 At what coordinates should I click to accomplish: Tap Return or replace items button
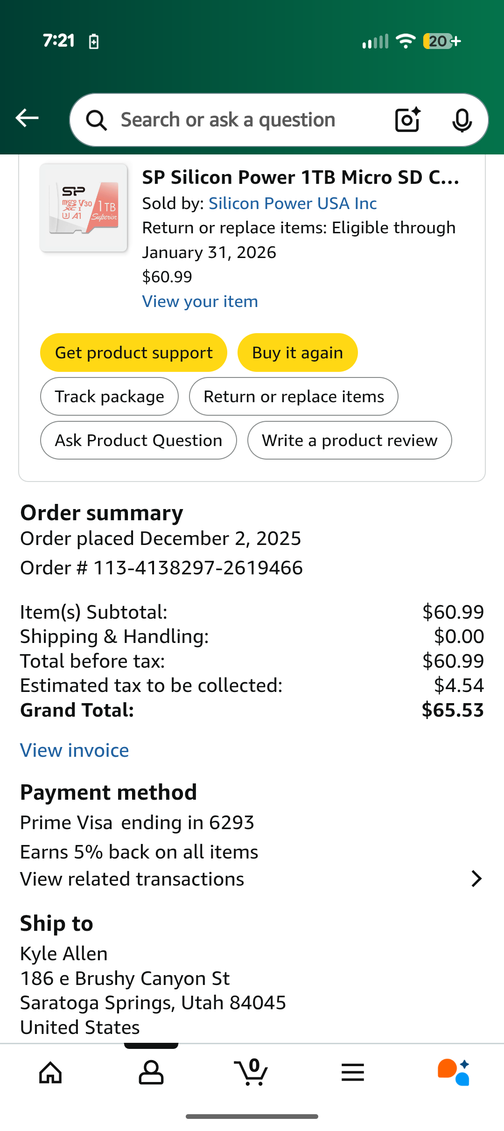(x=294, y=397)
